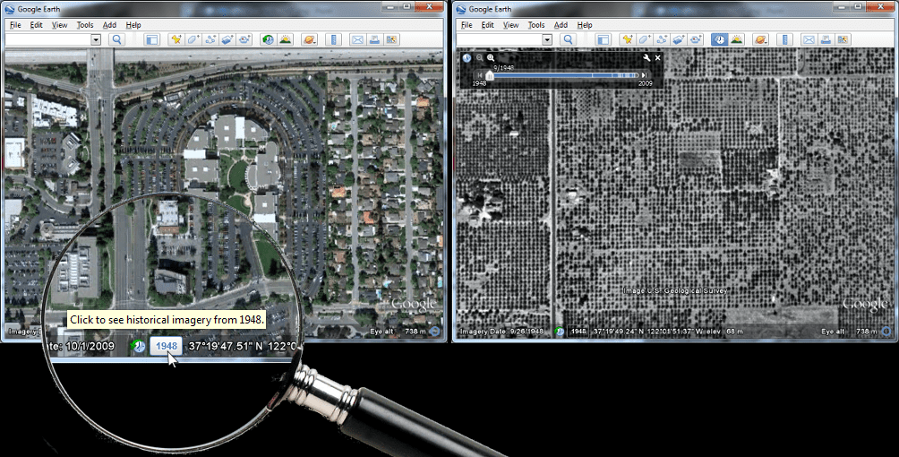
Task: Email view icon in left window
Action: 357,39
